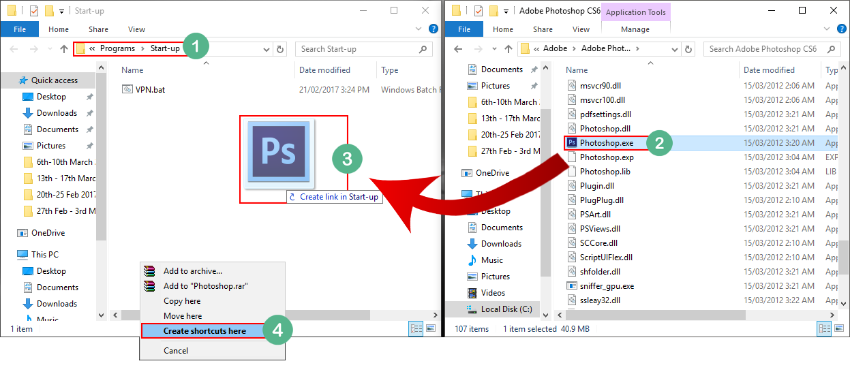The image size is (850, 374).
Task: Open address dropdown in Photoshop CS6 window
Action: coord(675,49)
